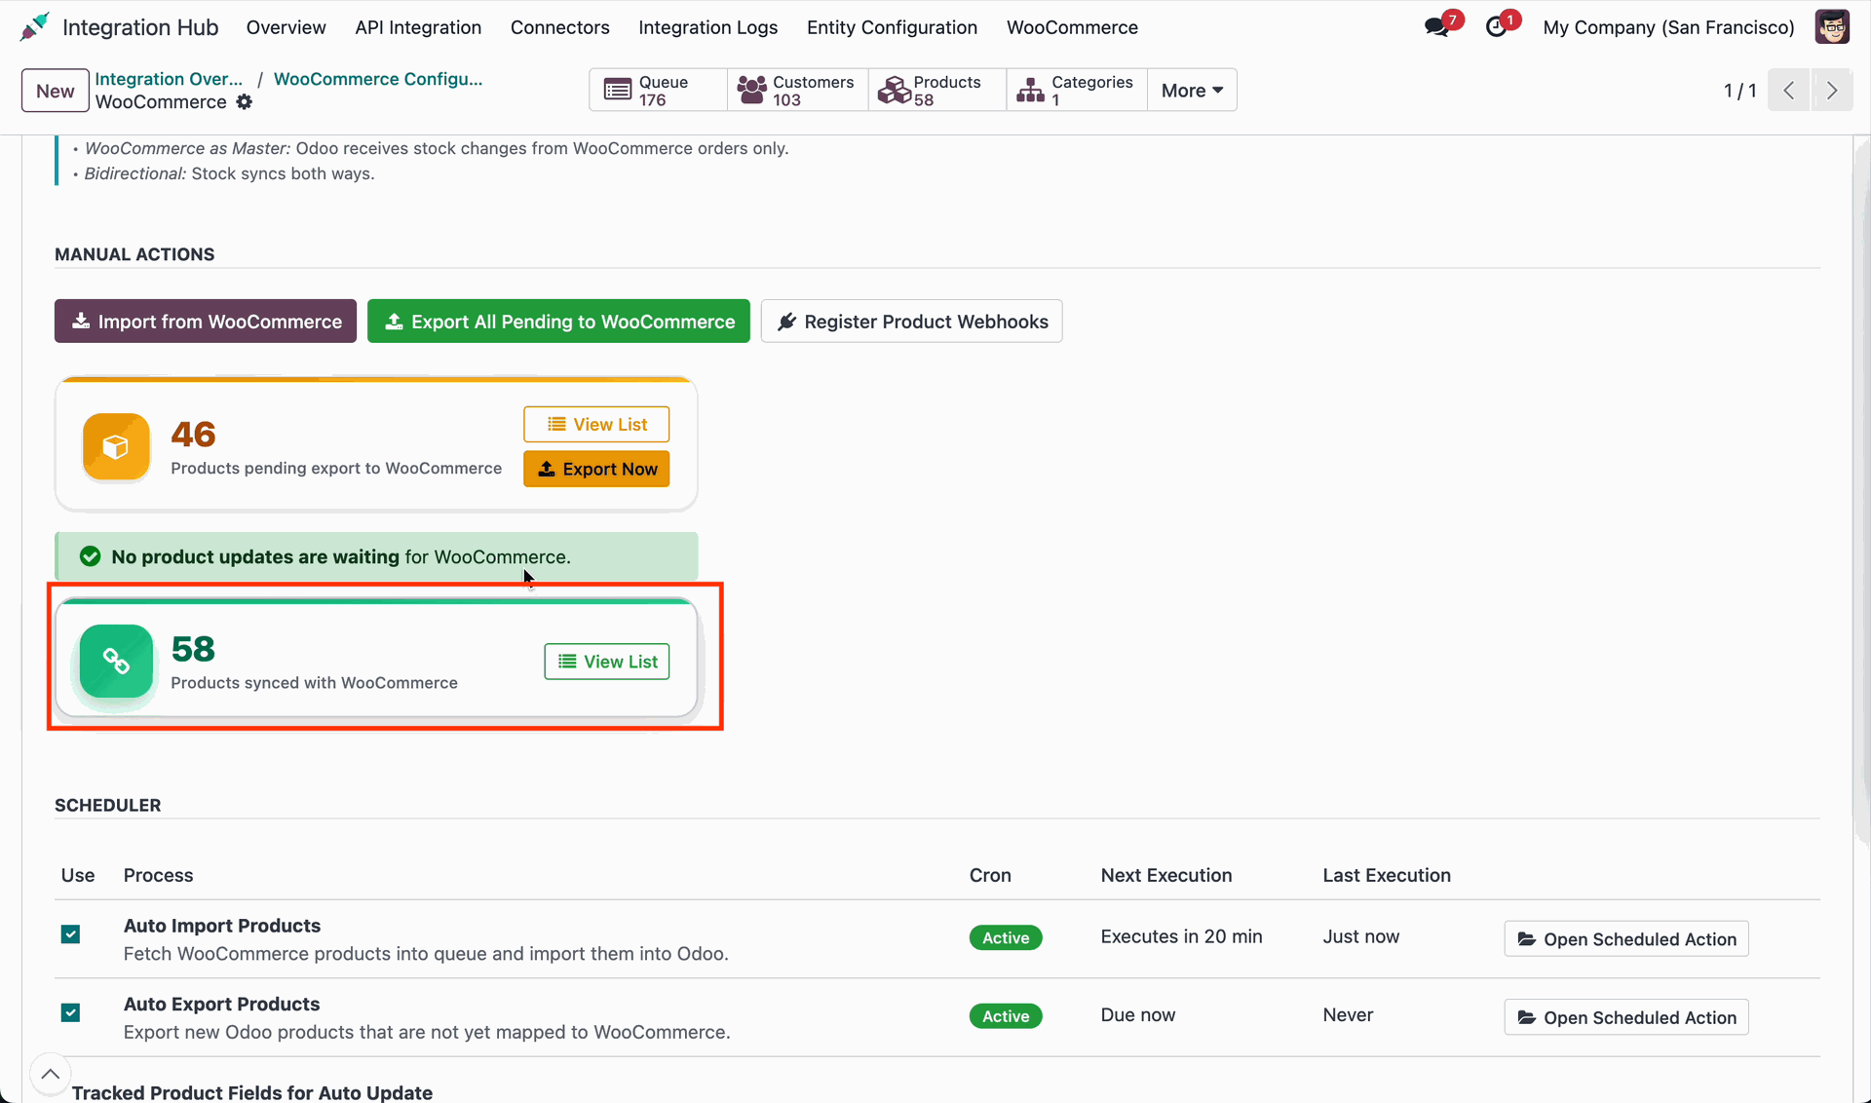
Task: Click the 1 / 1 pager counter
Action: [x=1740, y=91]
